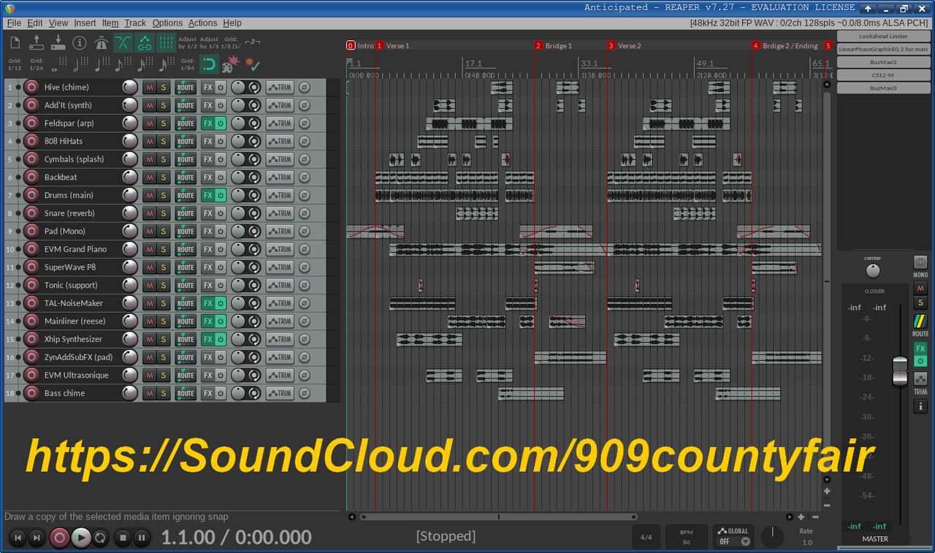Toggle the Repeat loop button
Viewport: 935px width, 553px height.
point(100,538)
